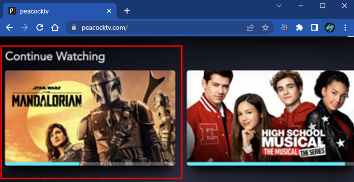Toggle the browser side panel
354x182 pixels.
click(x=315, y=27)
